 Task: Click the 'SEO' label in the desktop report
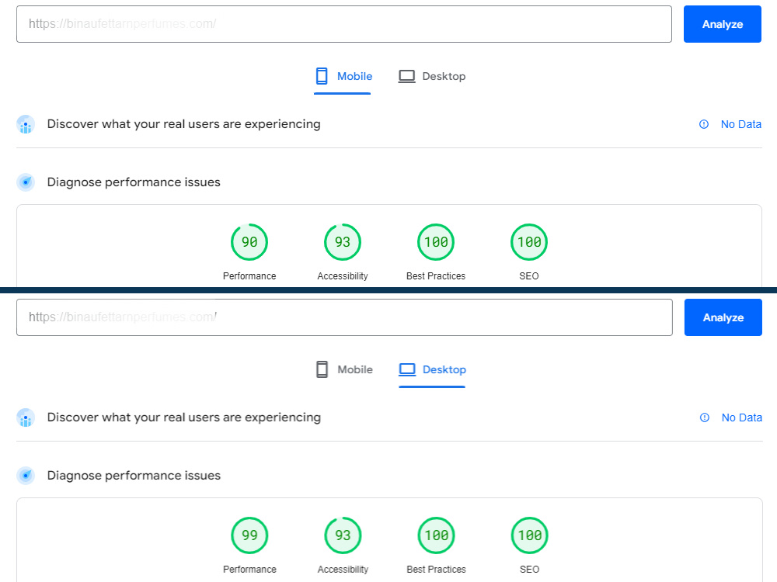529,570
